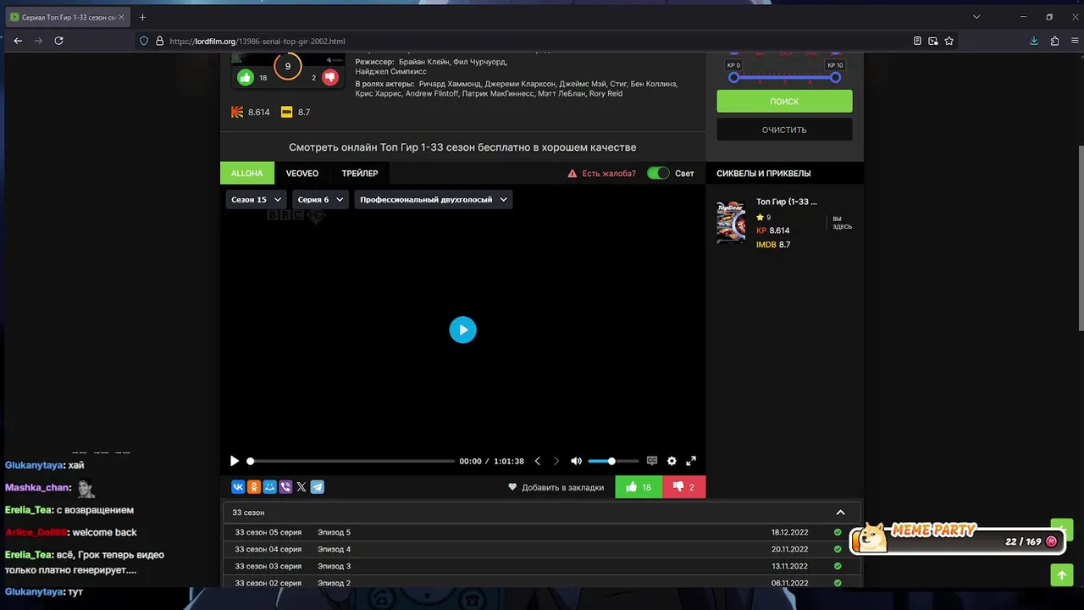Go to next episode arrow in player
This screenshot has height=610, width=1084.
tap(556, 461)
